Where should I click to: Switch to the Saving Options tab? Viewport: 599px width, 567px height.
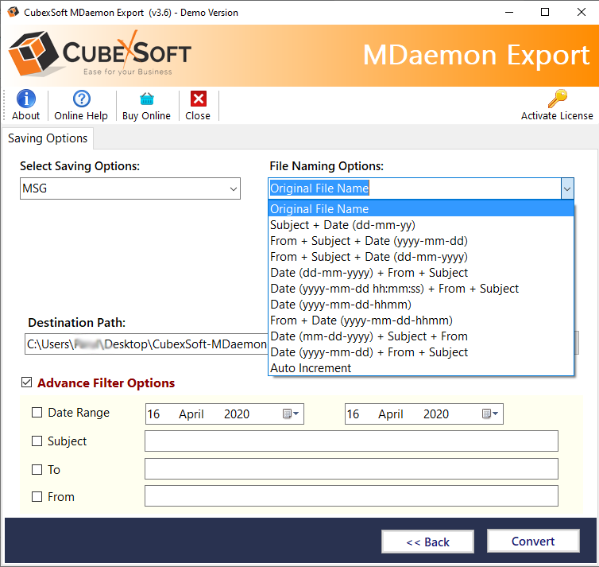pyautogui.click(x=48, y=138)
